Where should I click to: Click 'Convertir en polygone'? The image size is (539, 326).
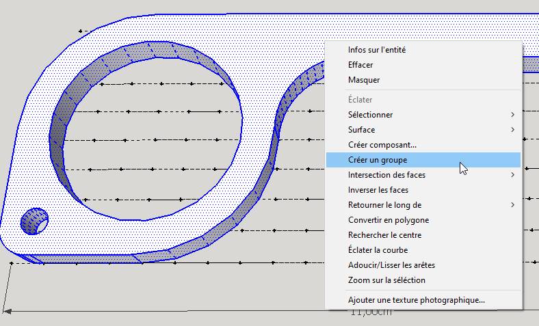click(388, 220)
